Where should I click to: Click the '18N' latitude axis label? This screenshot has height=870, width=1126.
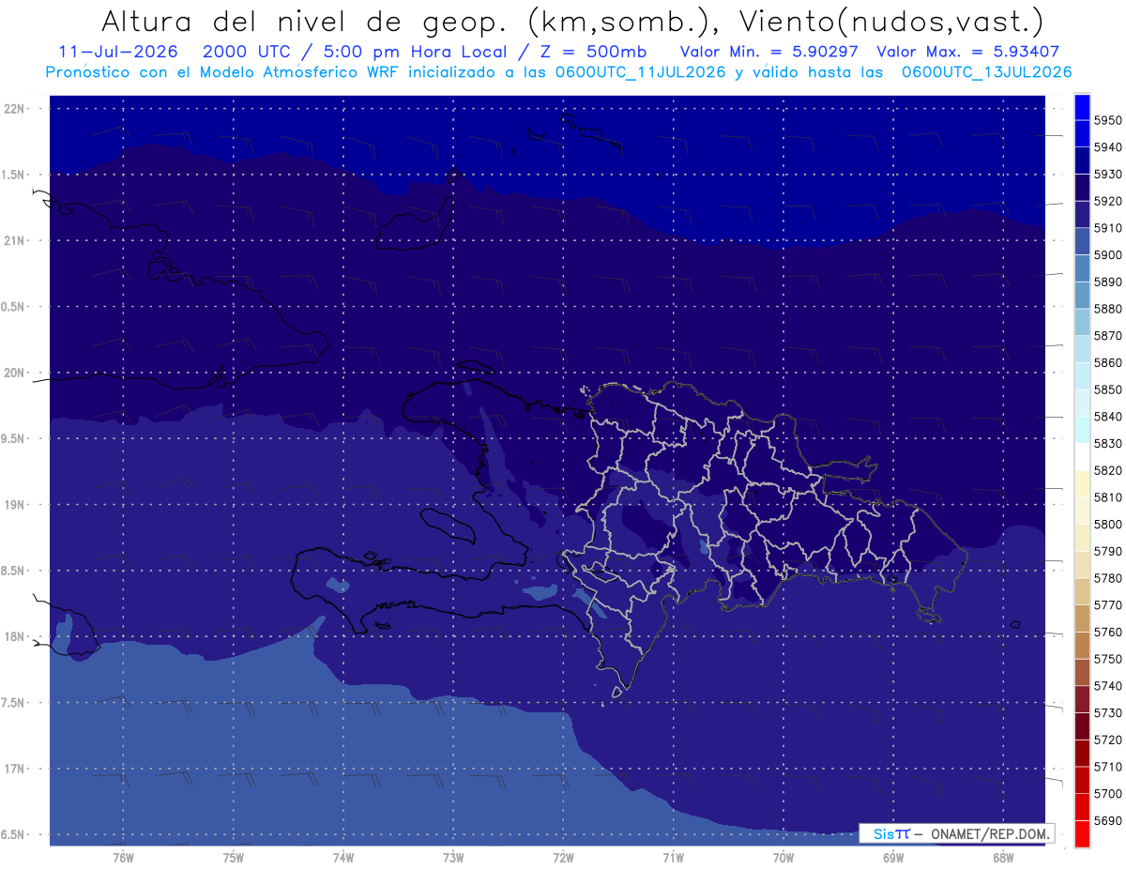tap(14, 636)
